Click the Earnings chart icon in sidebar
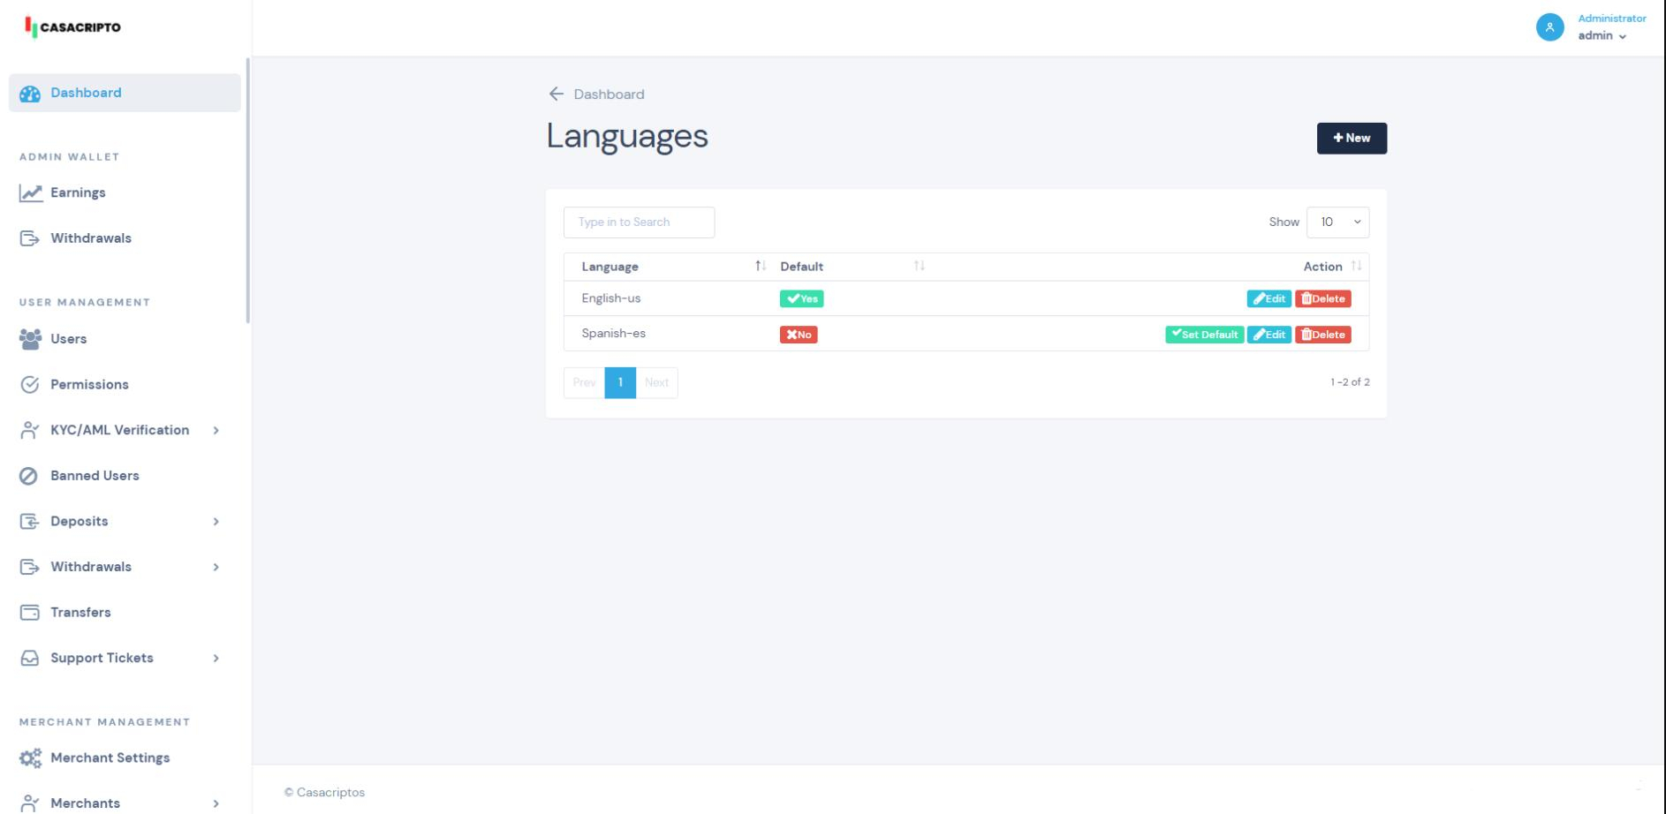 tap(31, 192)
